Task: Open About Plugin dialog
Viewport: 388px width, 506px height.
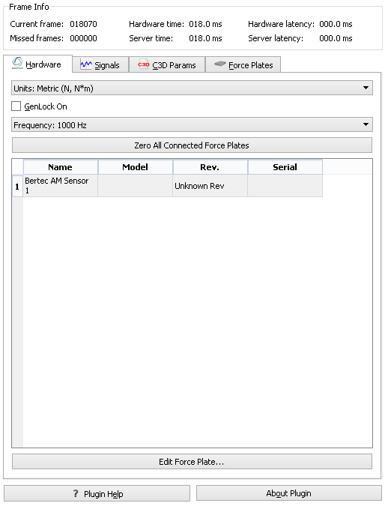Action: pos(289,493)
